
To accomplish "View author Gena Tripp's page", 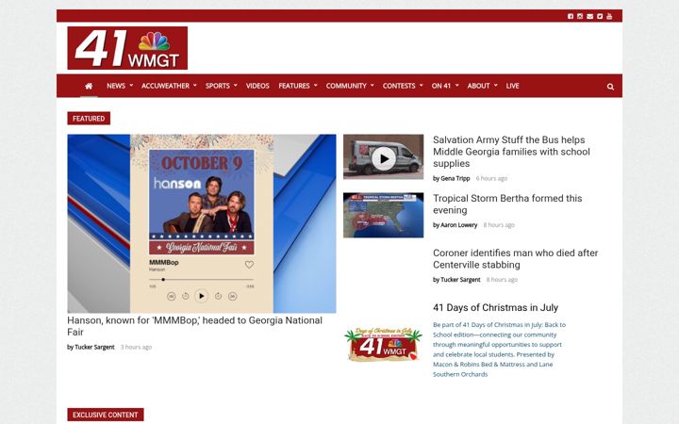I will coord(455,178).
